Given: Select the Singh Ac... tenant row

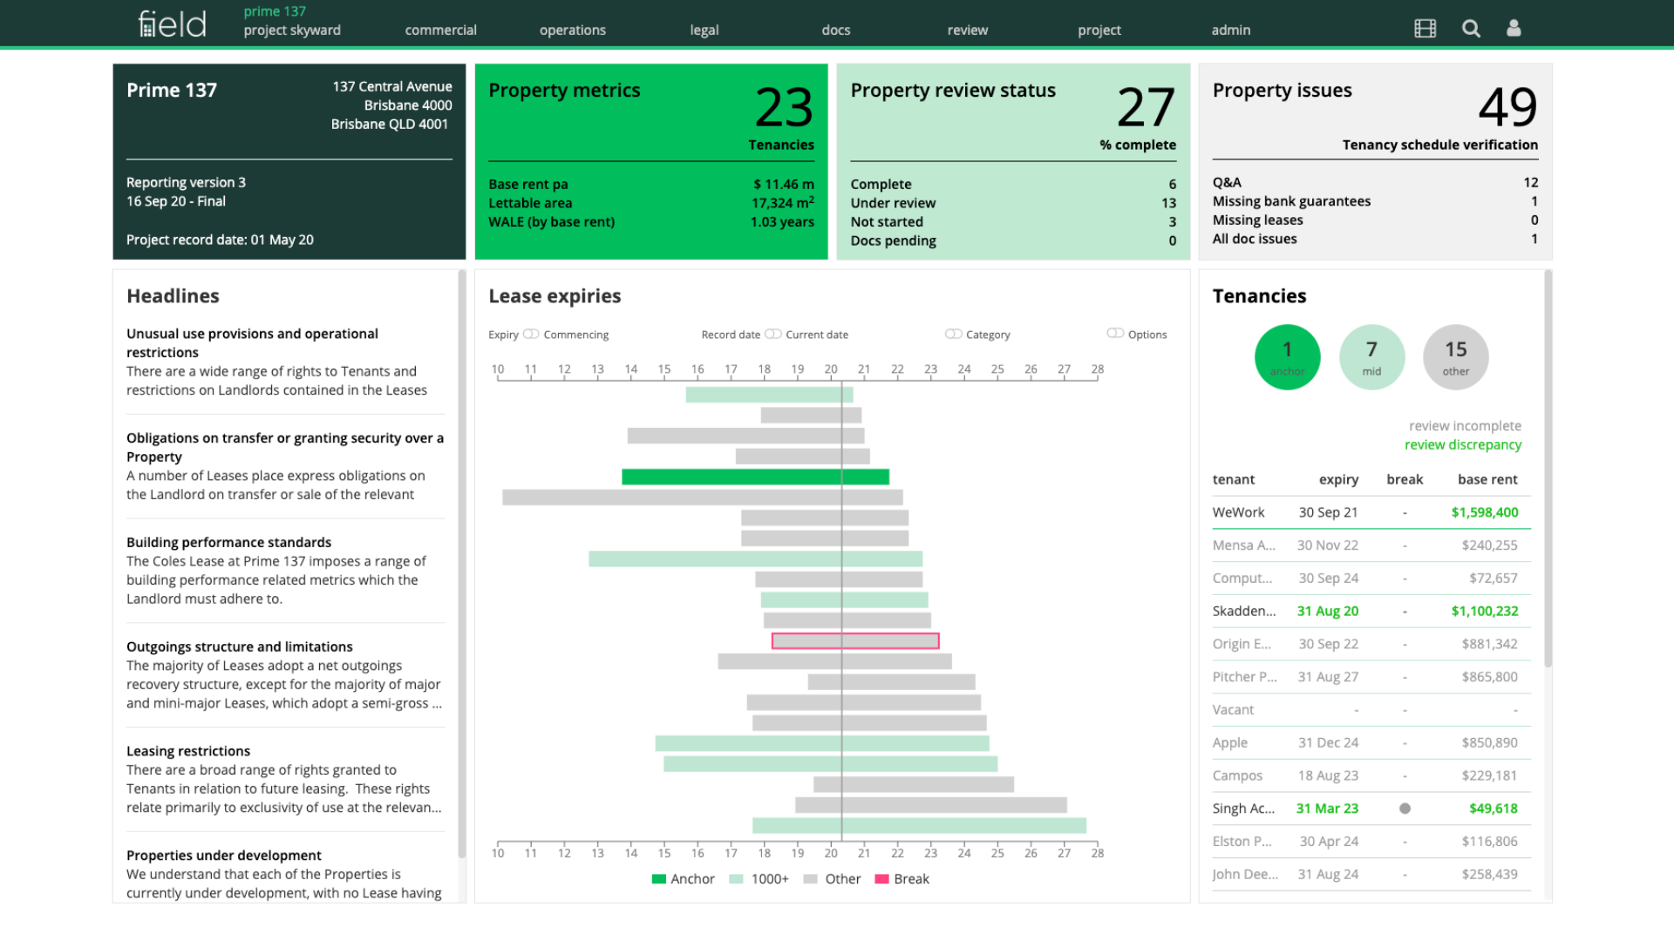Looking at the screenshot, I should pos(1371,809).
